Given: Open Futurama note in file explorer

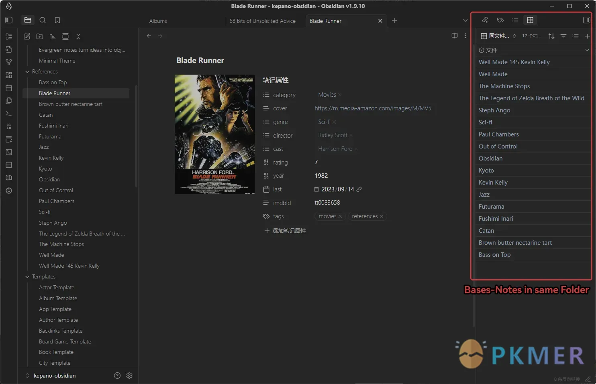Looking at the screenshot, I should pyautogui.click(x=50, y=136).
